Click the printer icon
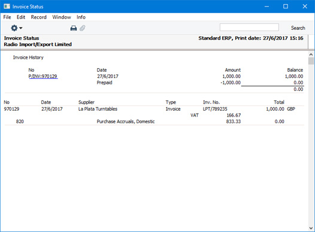315x232 pixels. click(x=74, y=28)
